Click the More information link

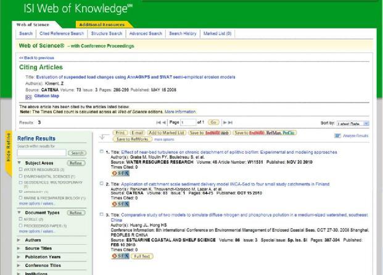180,112
